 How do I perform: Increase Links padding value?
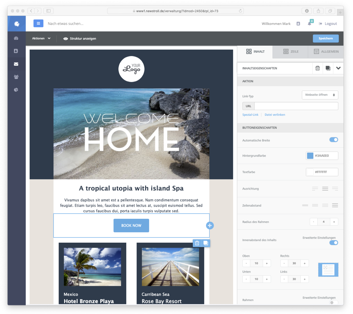[x=305, y=279]
